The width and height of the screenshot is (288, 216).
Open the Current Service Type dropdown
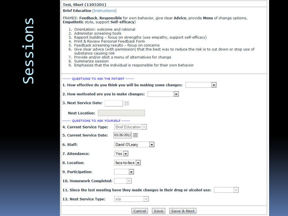coord(130,127)
